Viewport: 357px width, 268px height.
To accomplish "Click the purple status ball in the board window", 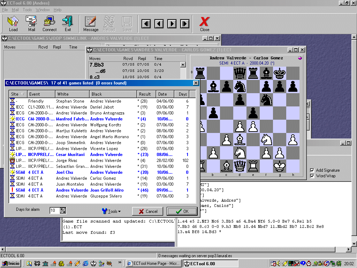I will (300, 58).
